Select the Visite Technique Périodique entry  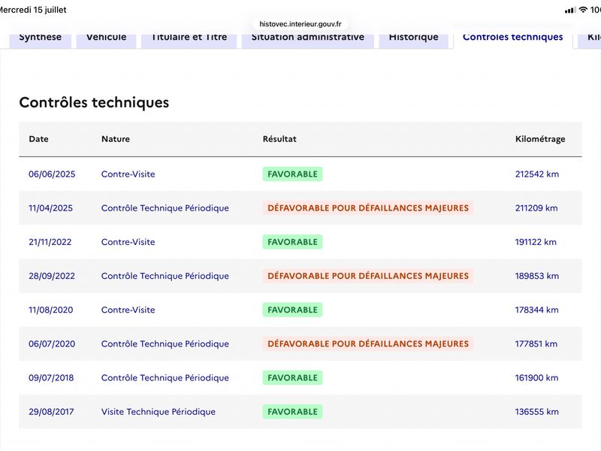[x=159, y=411]
